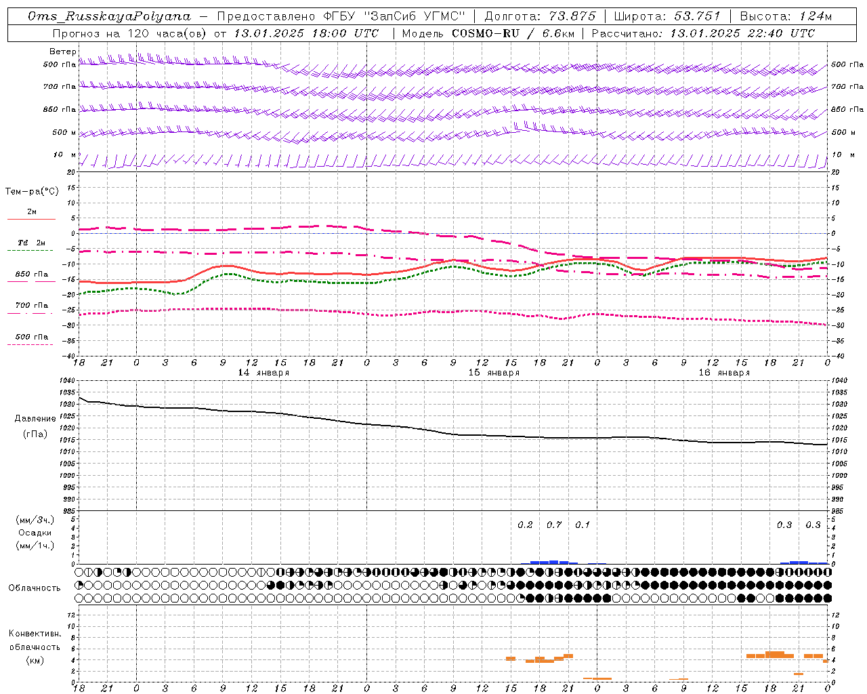Click the 0.1 precipitation amount
The image size is (867, 694).
(x=583, y=525)
